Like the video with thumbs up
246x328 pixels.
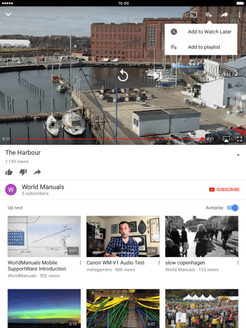pyautogui.click(x=9, y=172)
